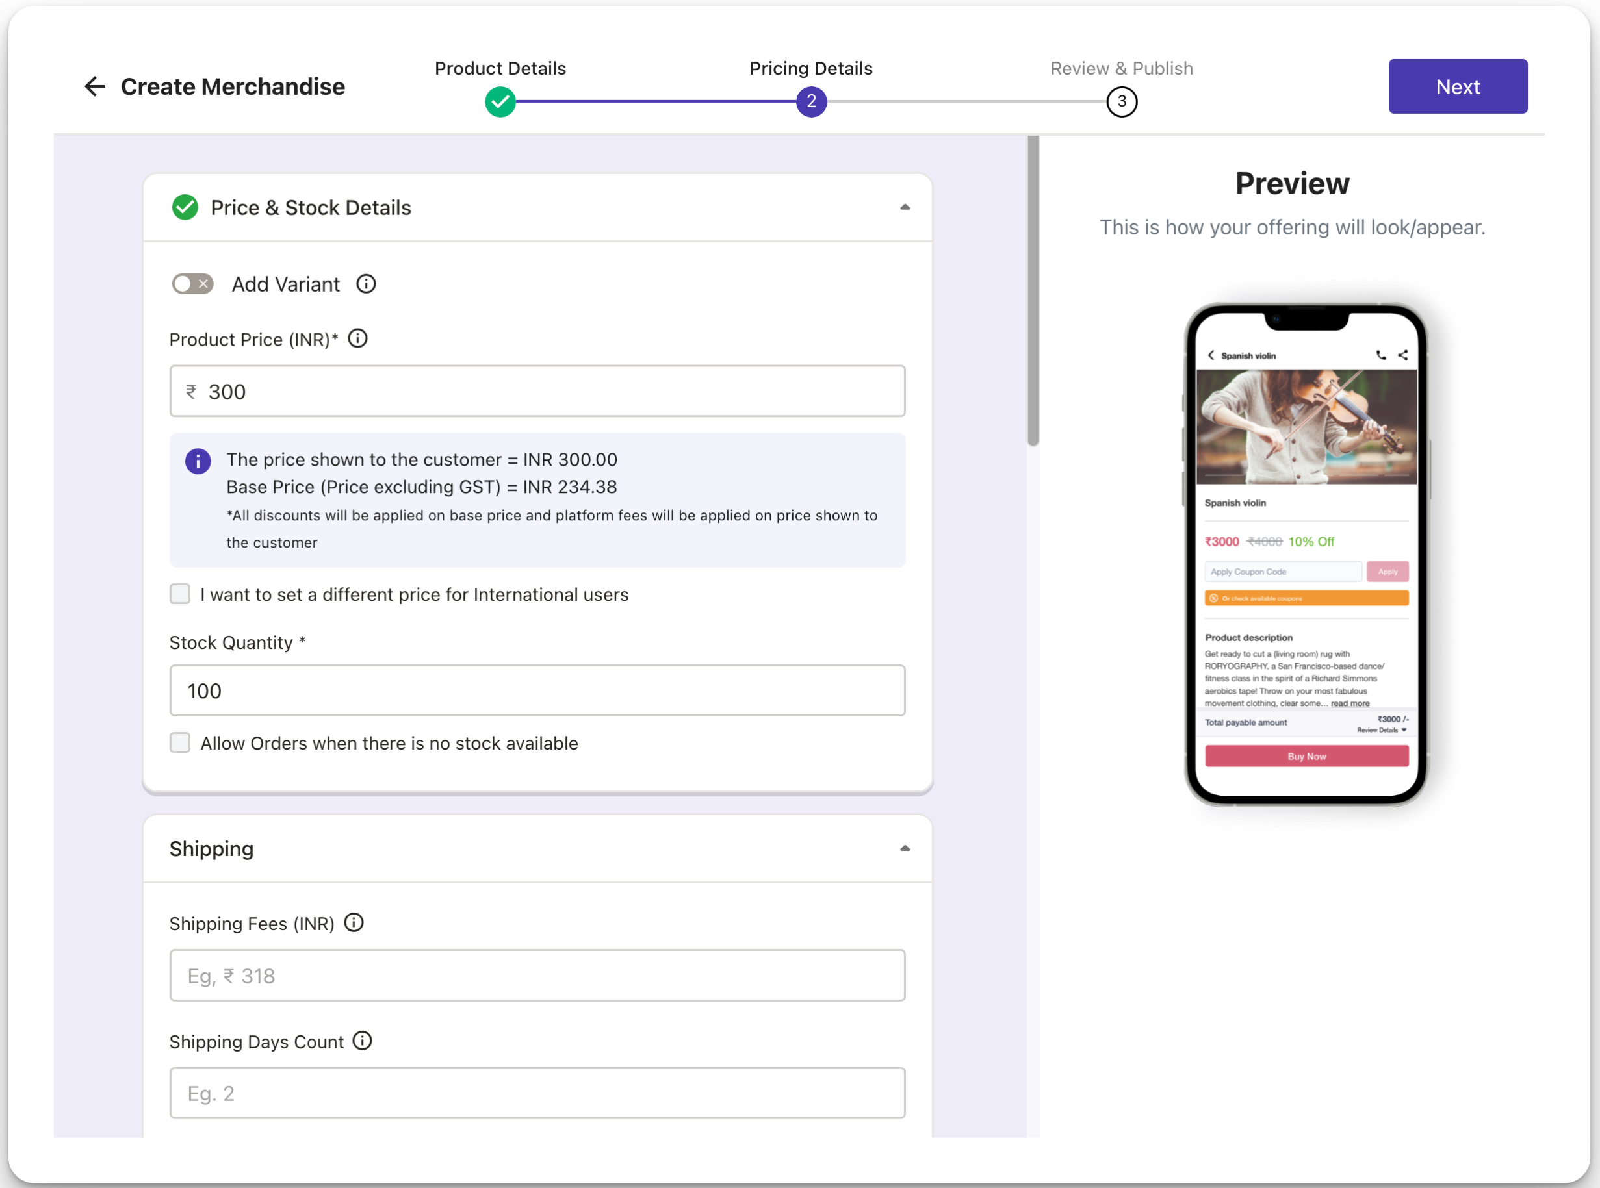Collapse the Price & Stock Details section

905,207
